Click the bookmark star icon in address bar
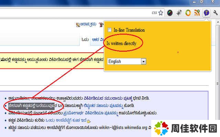The height and width of the screenshot is (137, 220). tap(161, 13)
